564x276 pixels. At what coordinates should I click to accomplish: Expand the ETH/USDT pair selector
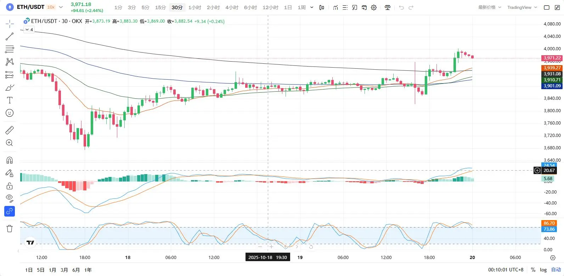point(61,7)
